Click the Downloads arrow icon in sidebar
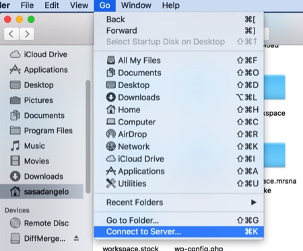303x251 pixels. coord(15,176)
